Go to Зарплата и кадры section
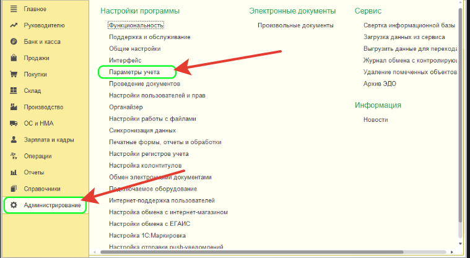Viewport: 470px width, 258px height. (x=49, y=140)
